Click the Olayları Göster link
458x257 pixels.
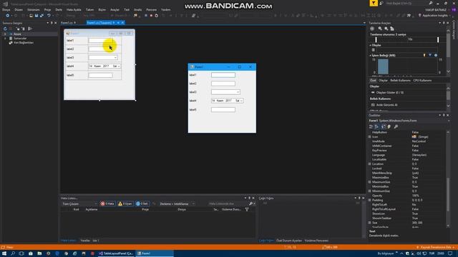[x=389, y=92]
